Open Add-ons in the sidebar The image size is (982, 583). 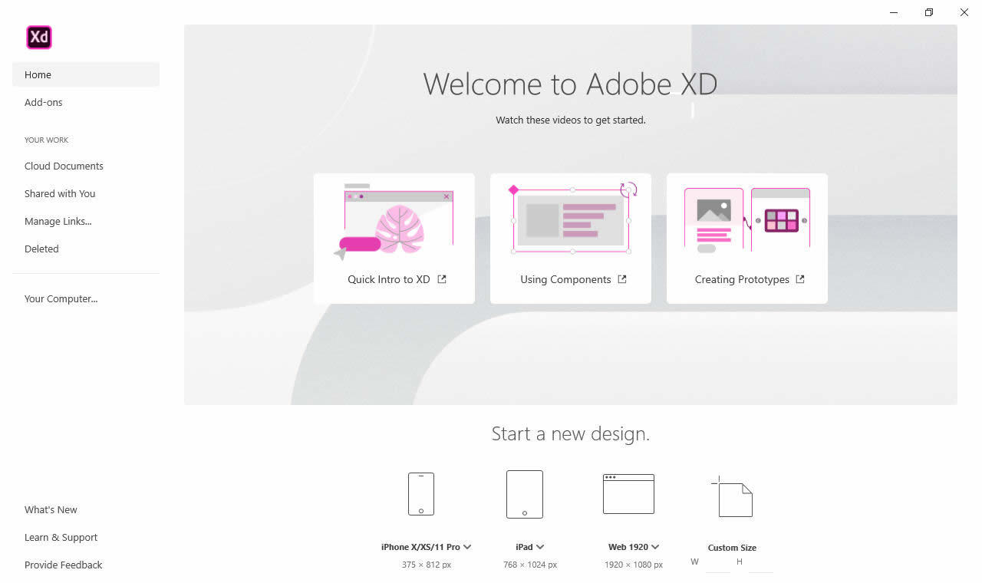tap(44, 102)
